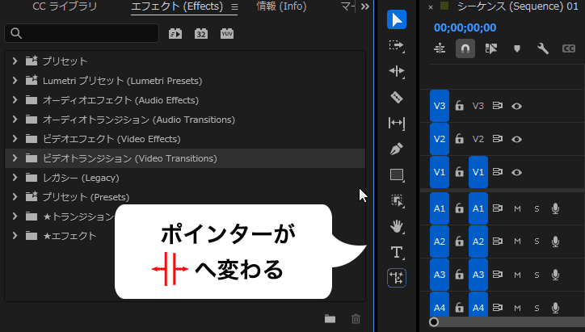Image resolution: width=585 pixels, height=332 pixels.
Task: Click voice-over record microphone on A3
Action: tap(556, 275)
